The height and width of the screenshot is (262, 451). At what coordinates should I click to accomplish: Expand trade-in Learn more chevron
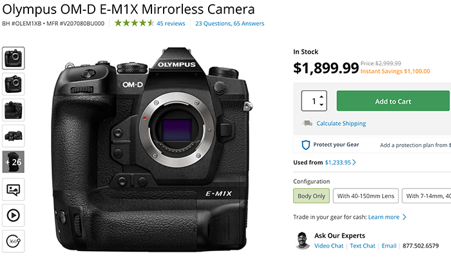(x=404, y=217)
